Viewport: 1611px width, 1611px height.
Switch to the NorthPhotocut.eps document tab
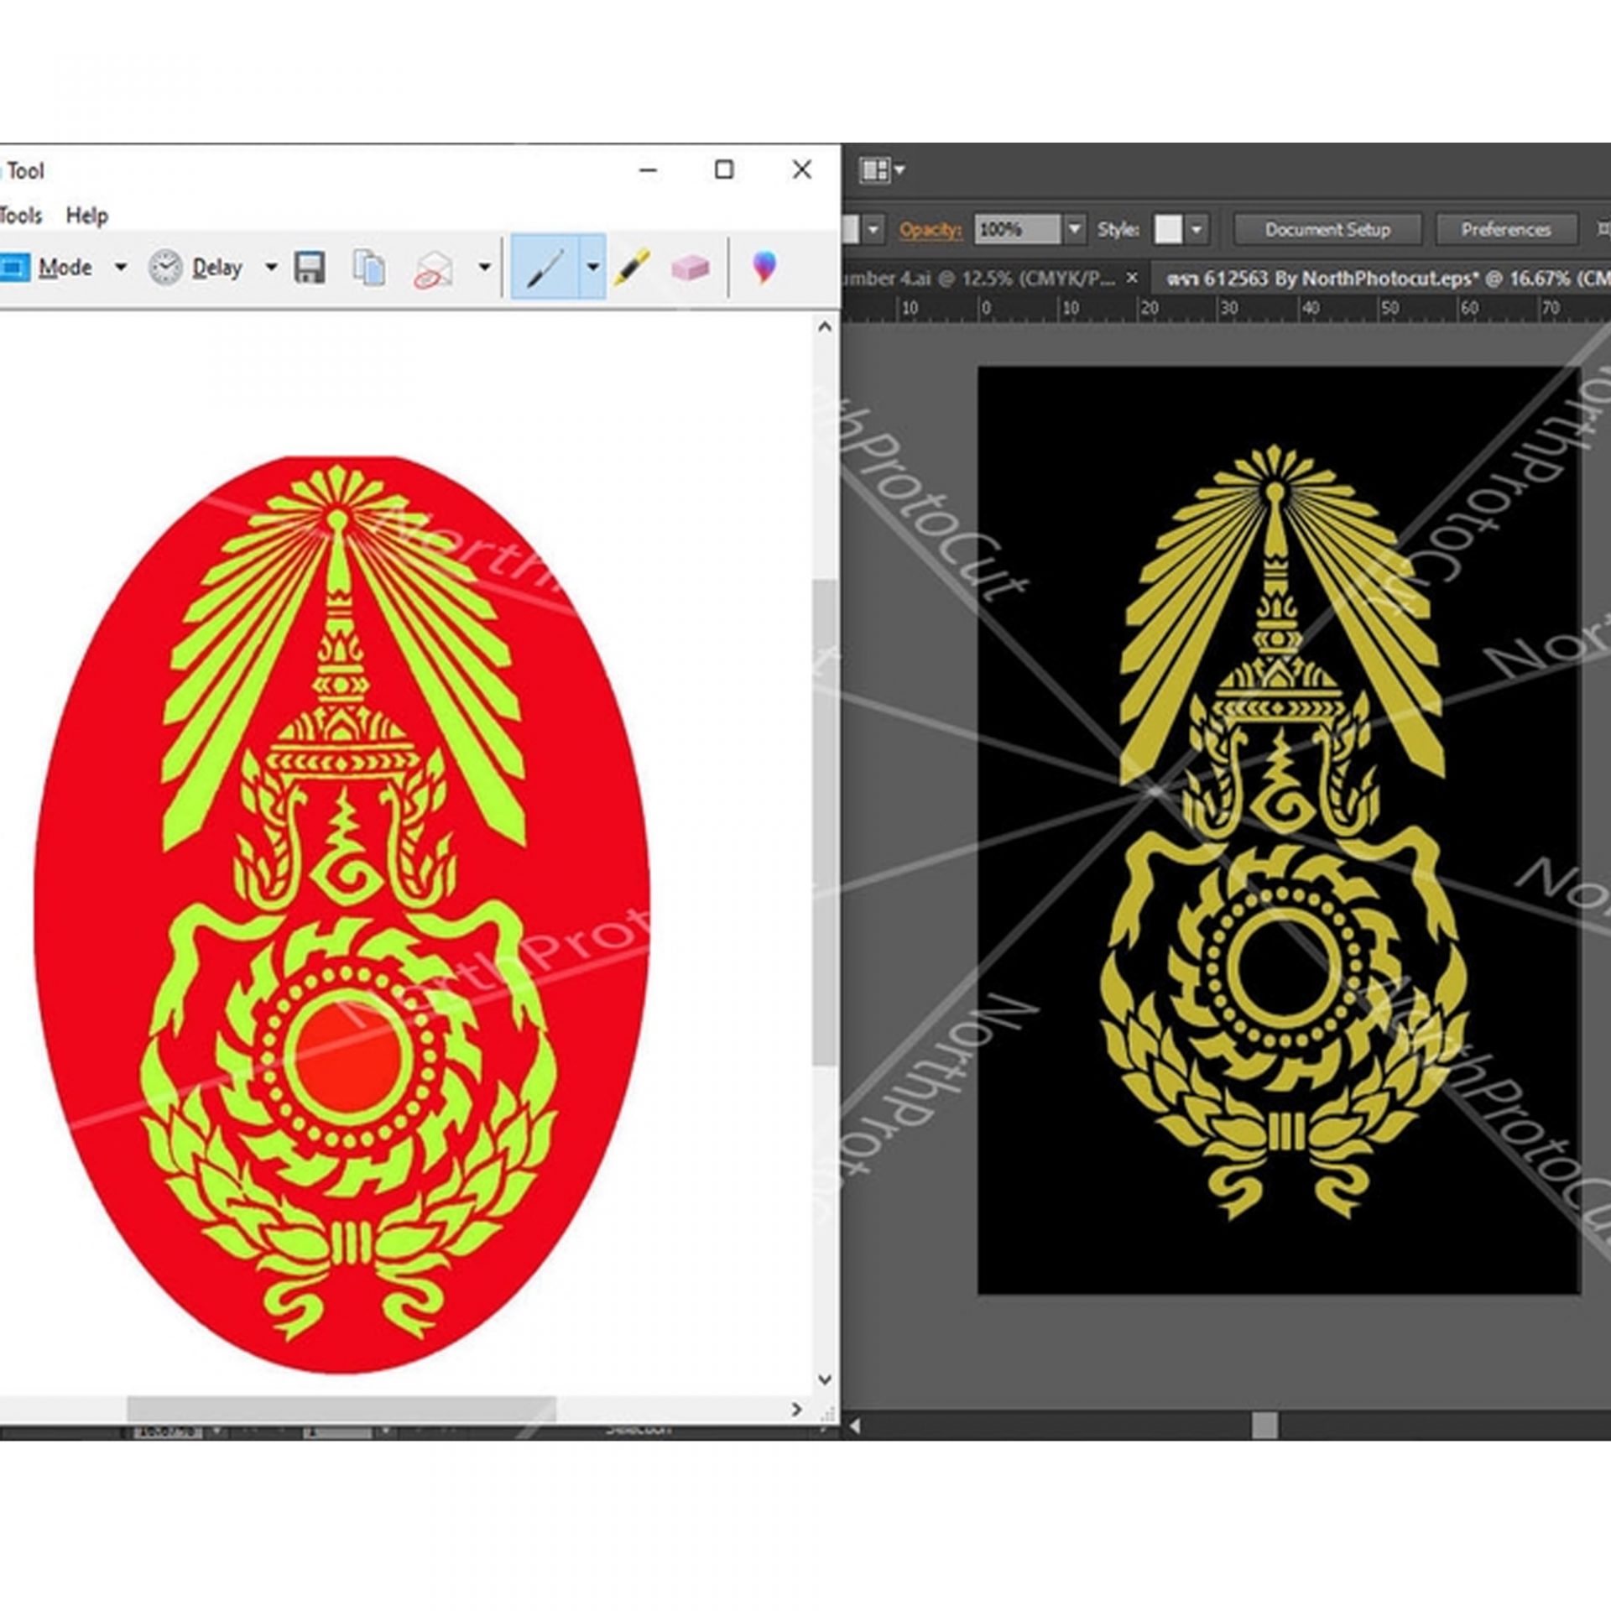(1380, 279)
